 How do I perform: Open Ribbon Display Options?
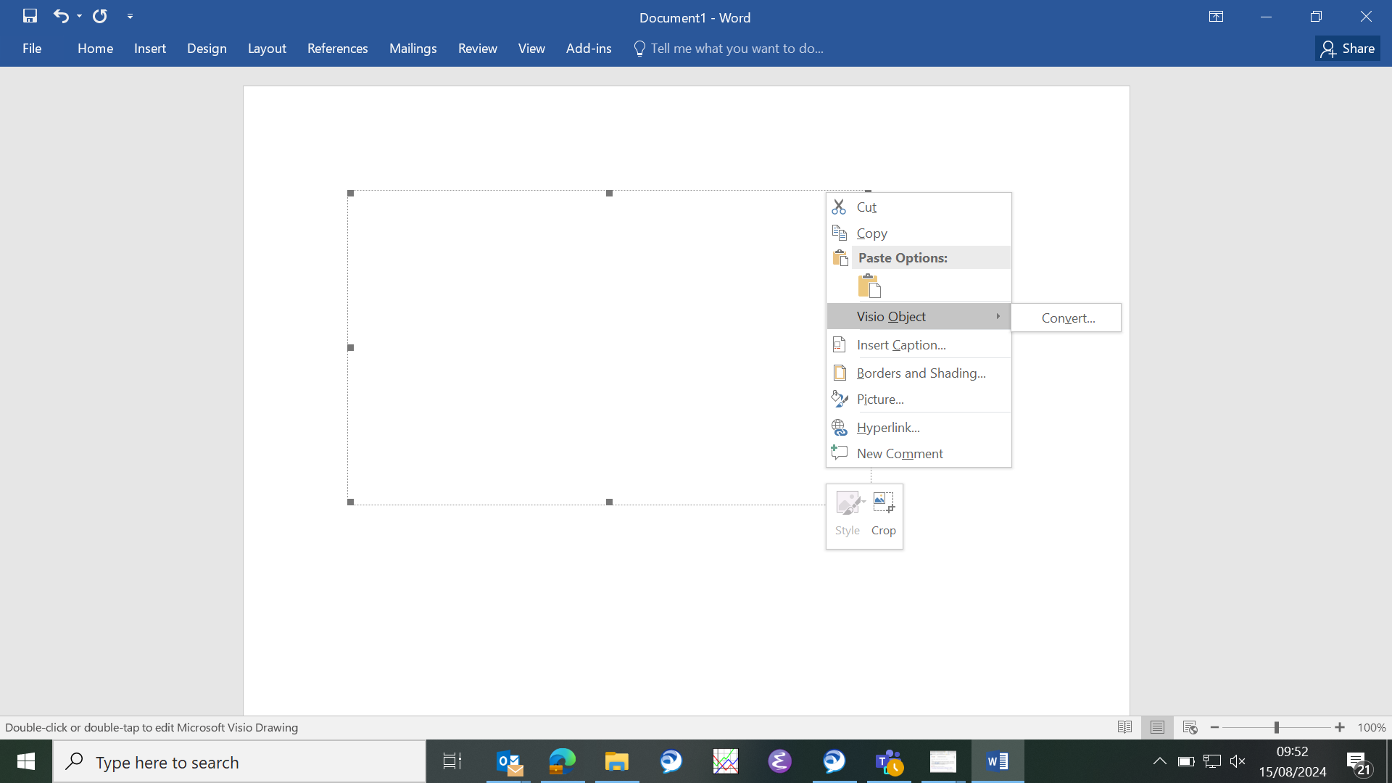(1216, 17)
